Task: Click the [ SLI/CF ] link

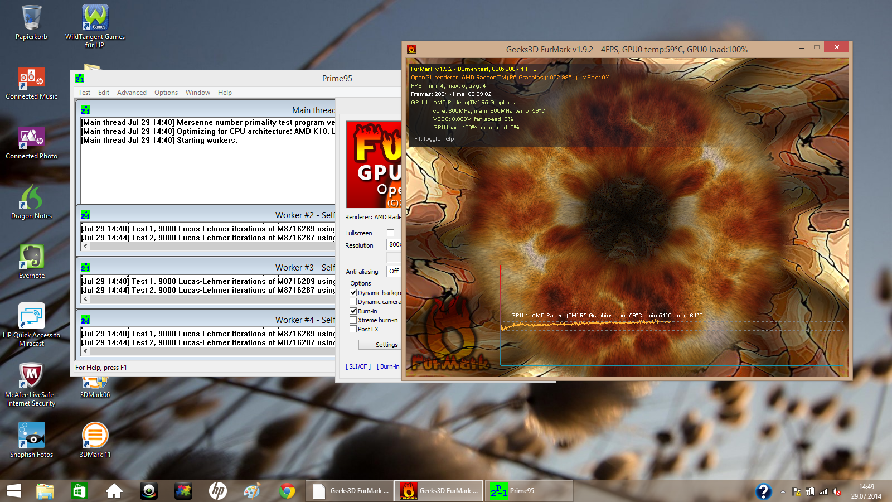Action: click(358, 366)
